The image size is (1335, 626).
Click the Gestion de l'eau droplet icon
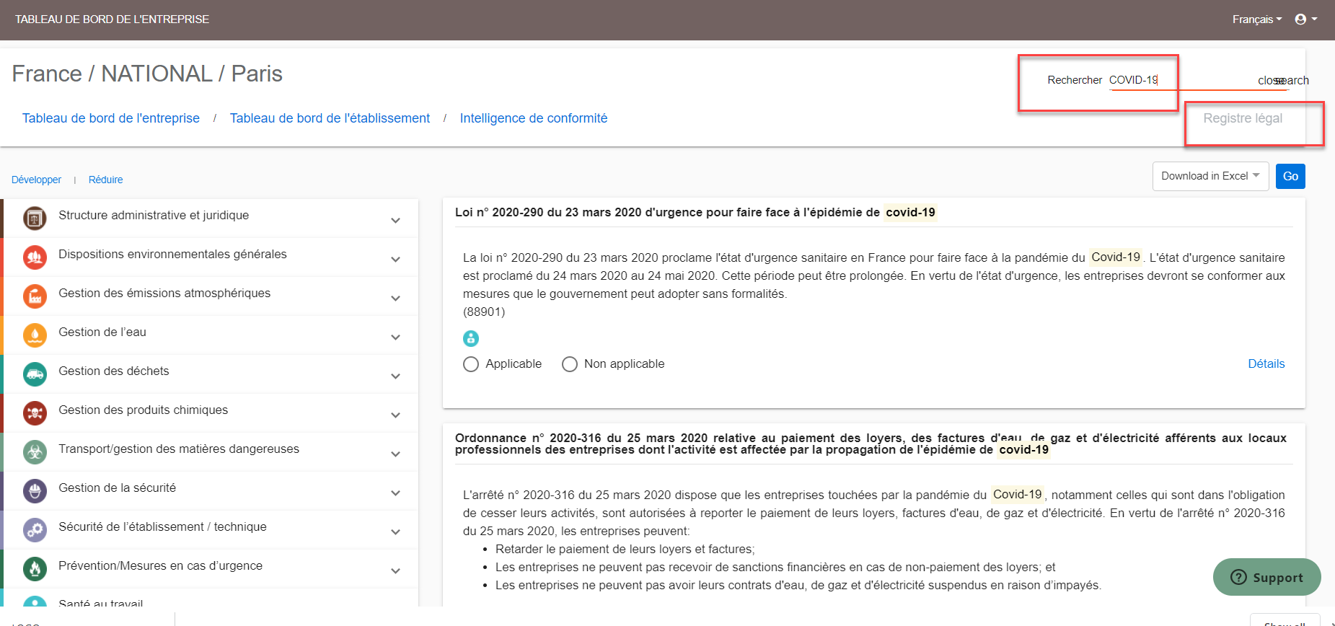coord(35,335)
